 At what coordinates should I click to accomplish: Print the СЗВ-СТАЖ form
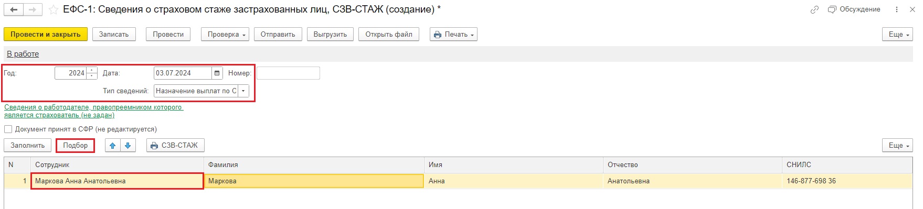point(175,146)
